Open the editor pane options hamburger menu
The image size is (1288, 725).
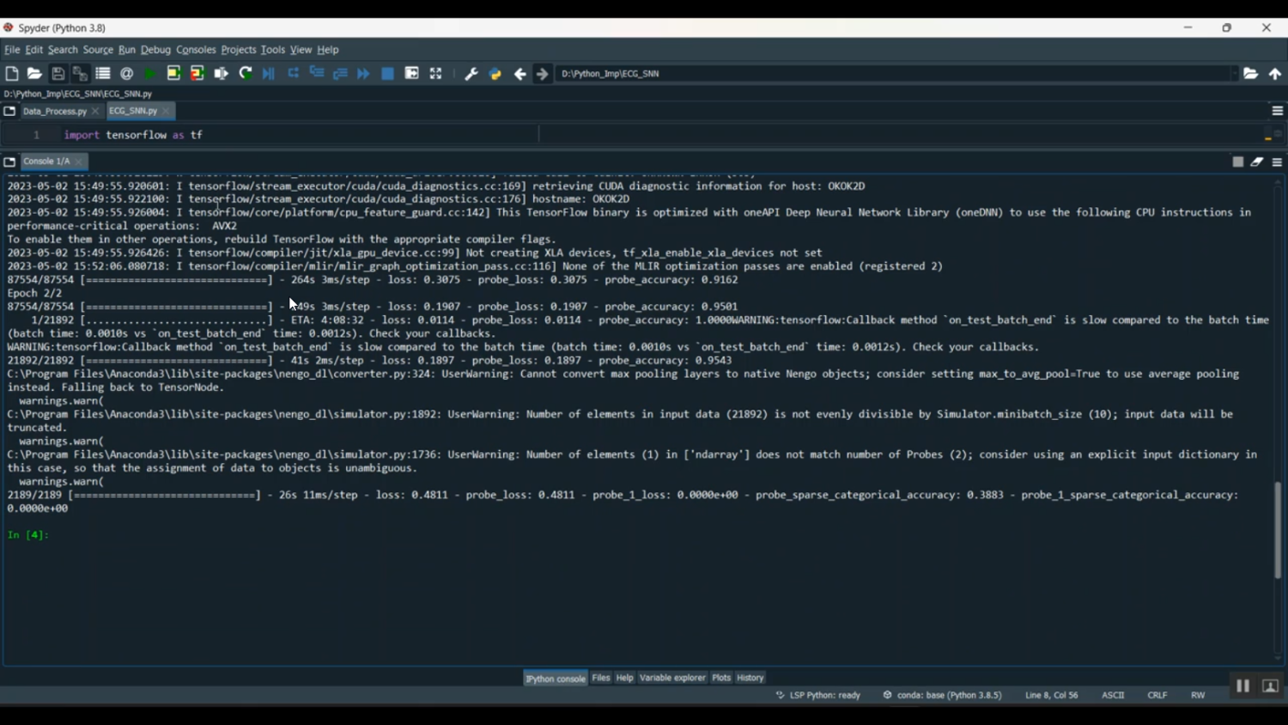(x=1278, y=111)
